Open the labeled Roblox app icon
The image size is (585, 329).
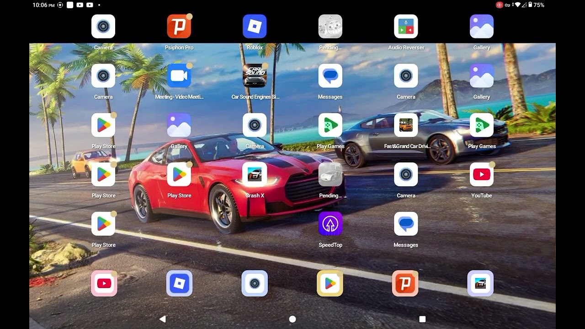(255, 27)
